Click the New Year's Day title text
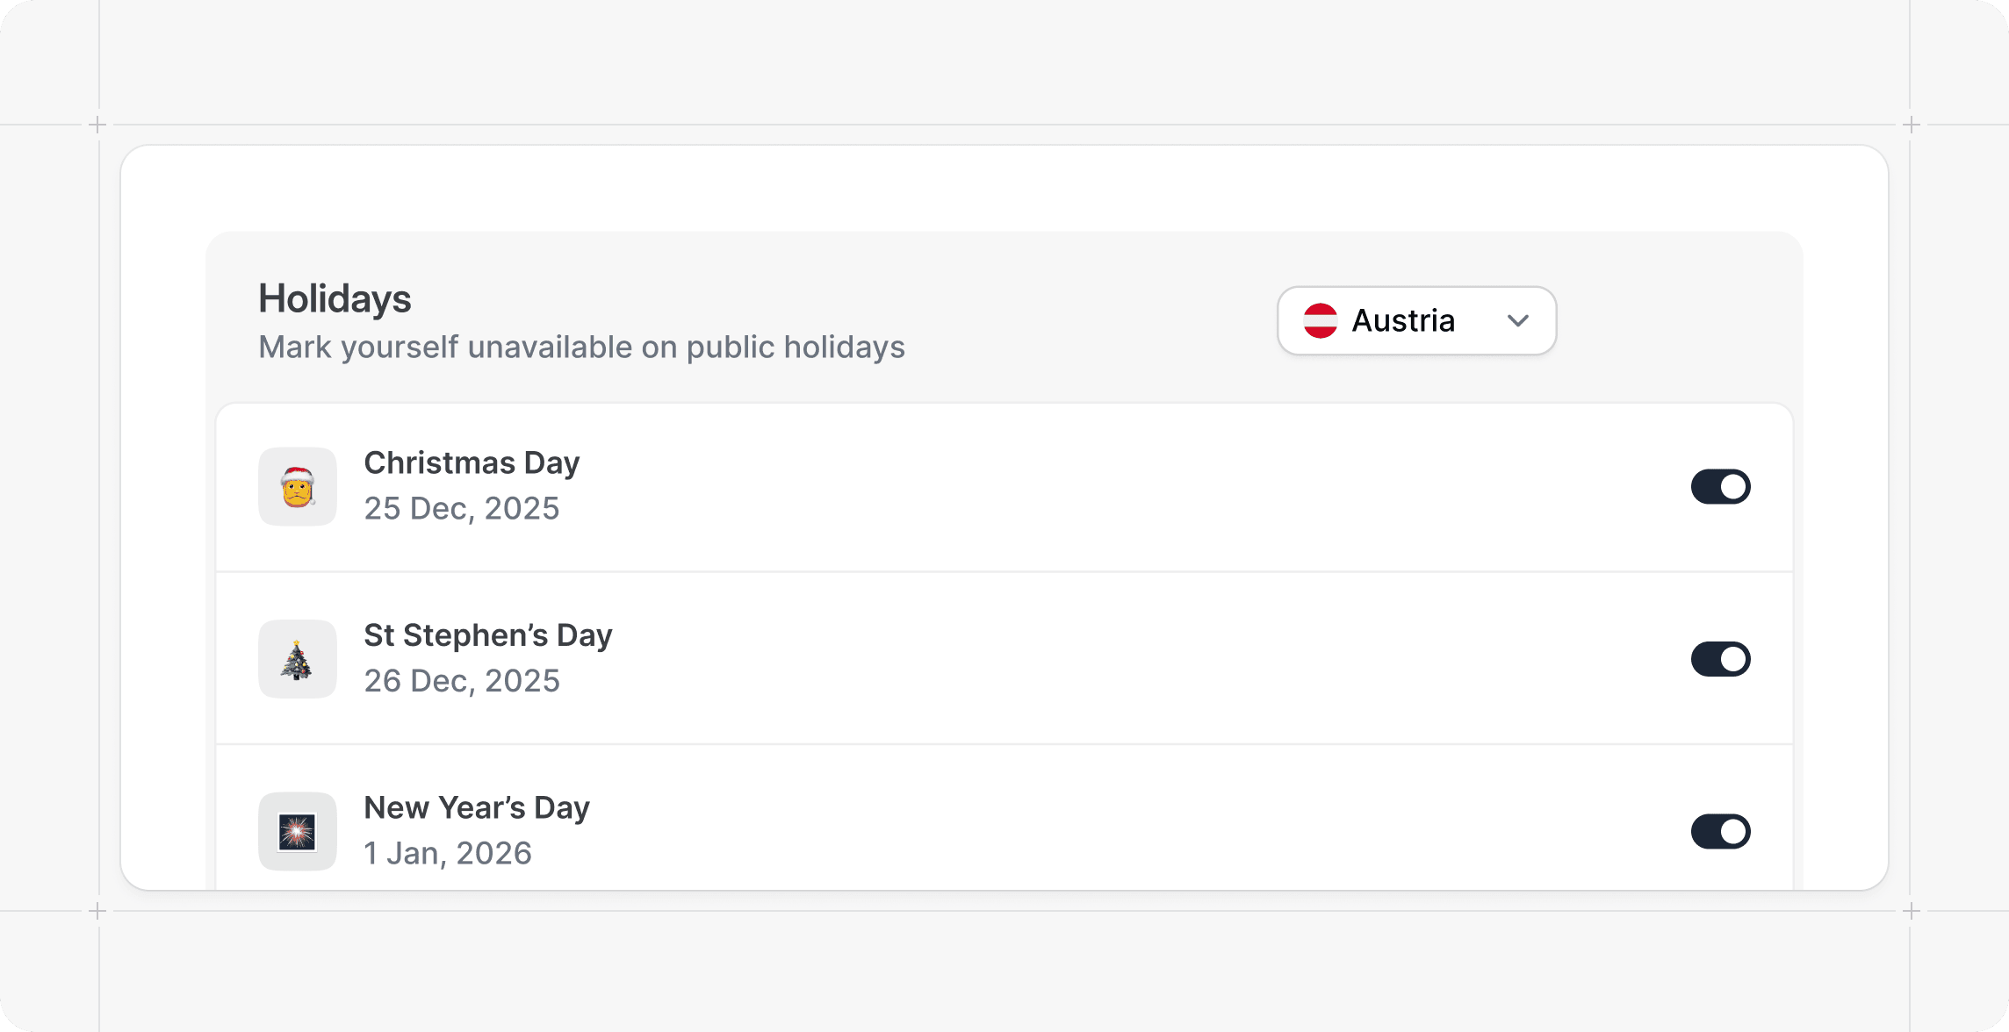Image resolution: width=2009 pixels, height=1032 pixels. (x=477, y=807)
